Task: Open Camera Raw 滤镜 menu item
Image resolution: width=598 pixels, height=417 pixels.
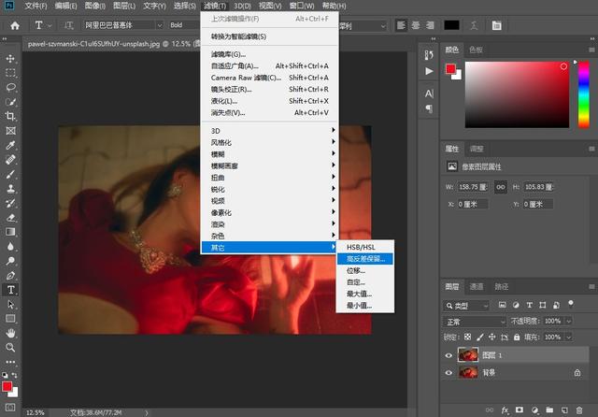Action: pyautogui.click(x=269, y=78)
